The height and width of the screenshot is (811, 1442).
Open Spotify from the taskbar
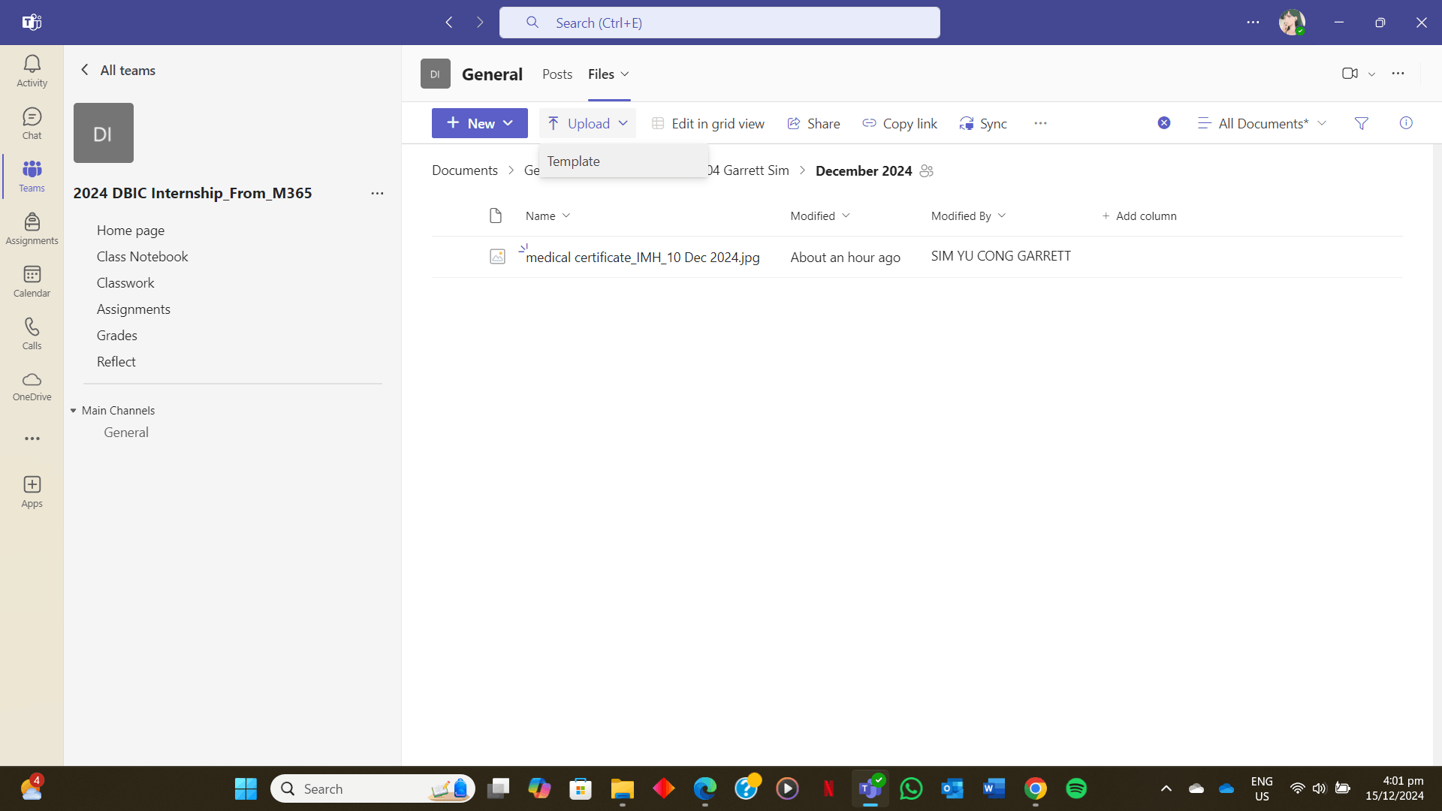(x=1076, y=788)
